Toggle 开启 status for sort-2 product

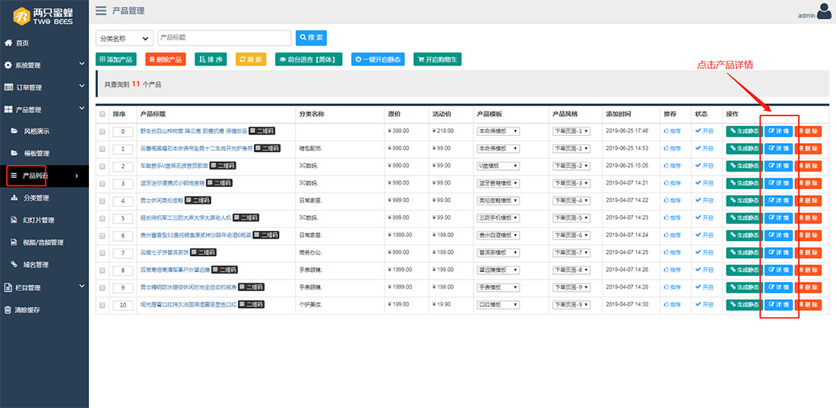click(705, 166)
